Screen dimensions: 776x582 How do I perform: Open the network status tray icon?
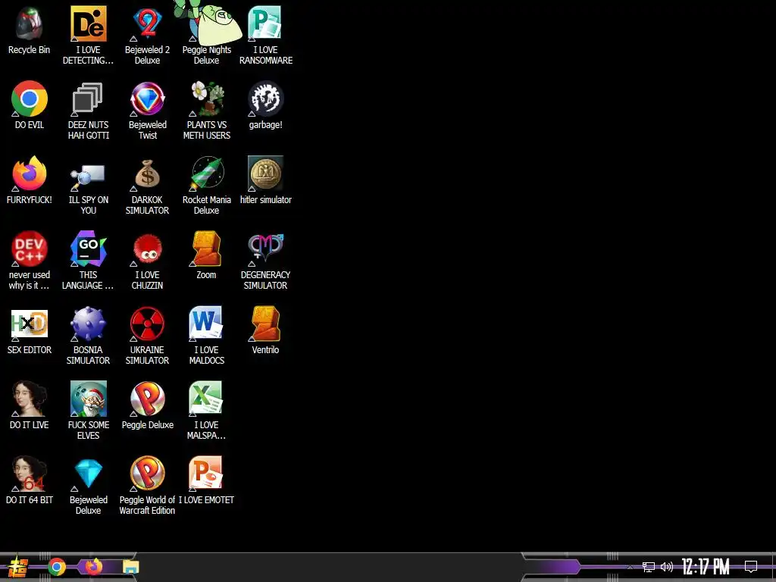click(x=649, y=567)
